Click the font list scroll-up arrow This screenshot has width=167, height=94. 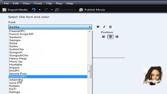pyautogui.click(x=90, y=31)
